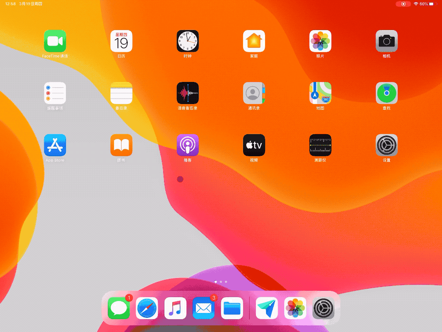Open Settings from the home screen grid

(386, 145)
